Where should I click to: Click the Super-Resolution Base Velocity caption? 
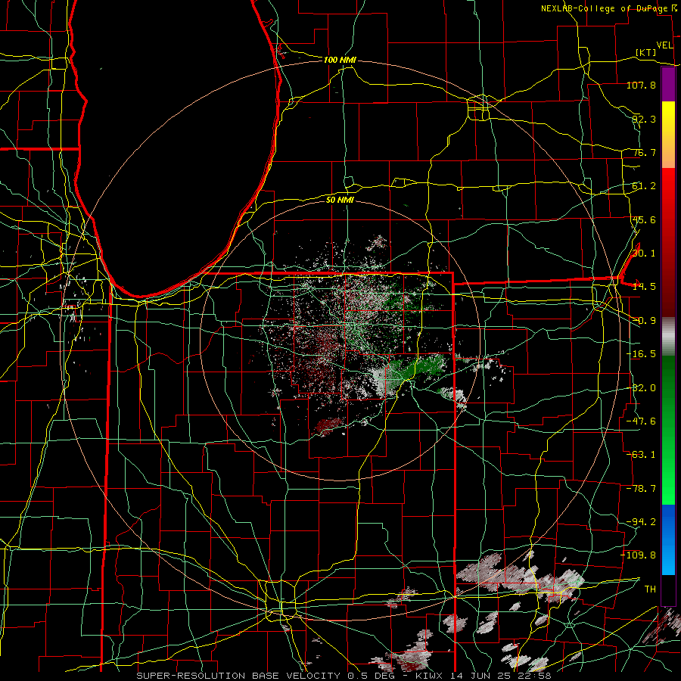(344, 676)
